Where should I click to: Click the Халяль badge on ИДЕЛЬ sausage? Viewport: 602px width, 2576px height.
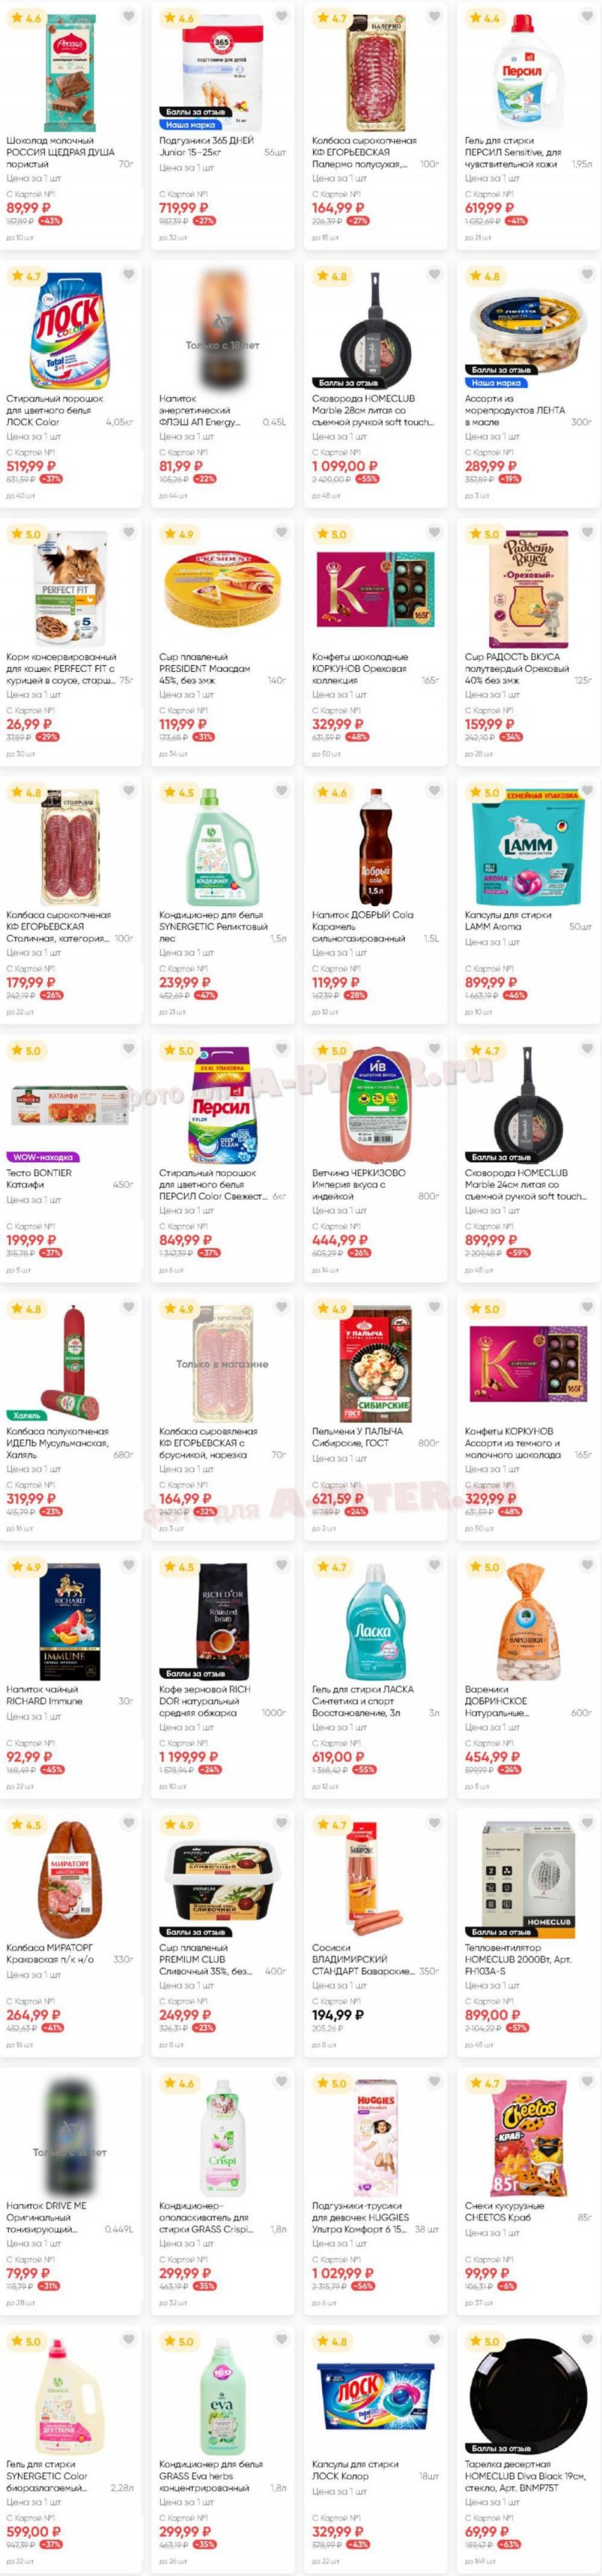(x=27, y=1415)
